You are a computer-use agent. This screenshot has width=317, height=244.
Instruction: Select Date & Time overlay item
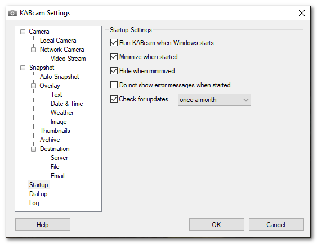click(x=66, y=104)
